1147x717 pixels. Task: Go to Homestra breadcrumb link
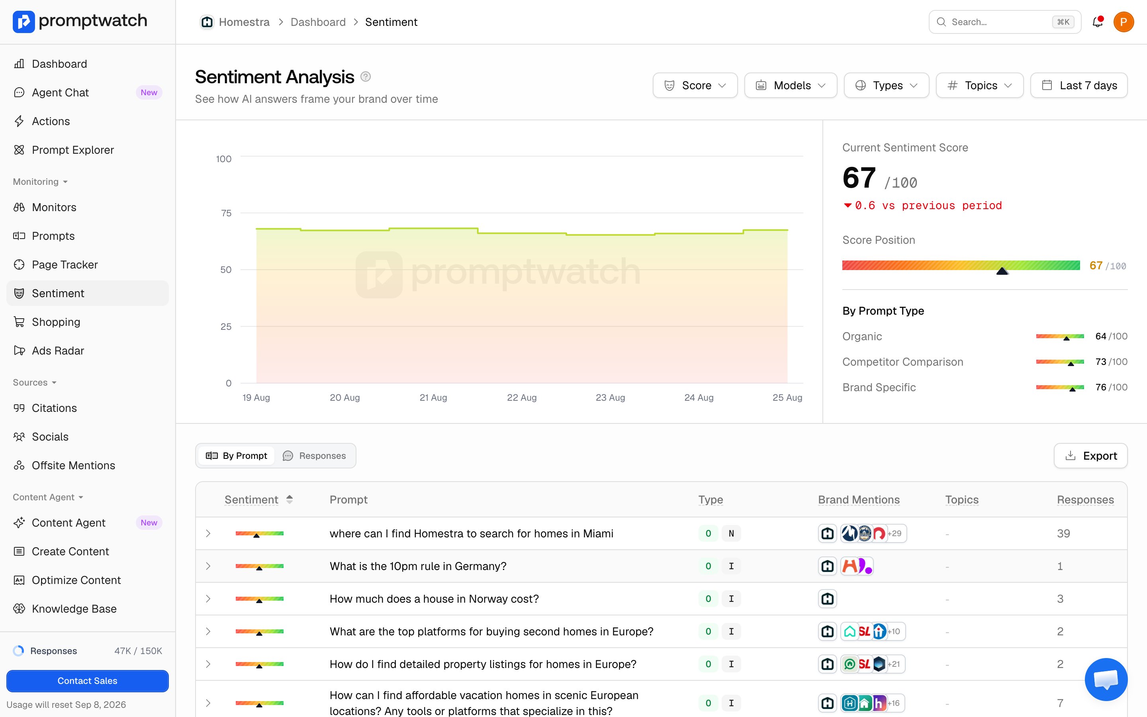pyautogui.click(x=244, y=22)
